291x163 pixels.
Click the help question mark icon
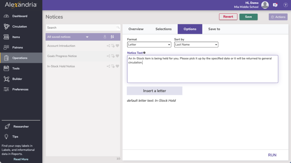[x=286, y=5]
